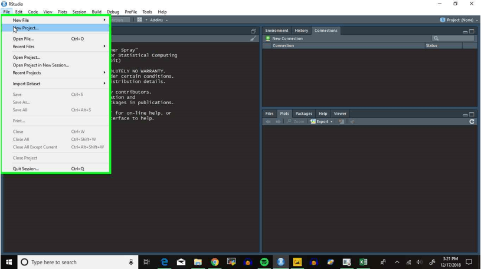
Task: Close the File menu via the File menu bar item
Action: 6,12
